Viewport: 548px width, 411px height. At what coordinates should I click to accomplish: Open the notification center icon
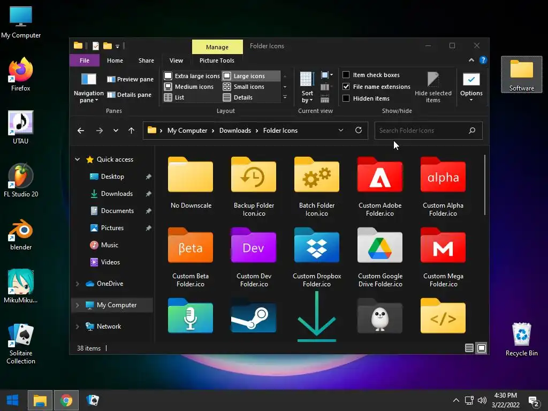[x=534, y=401]
